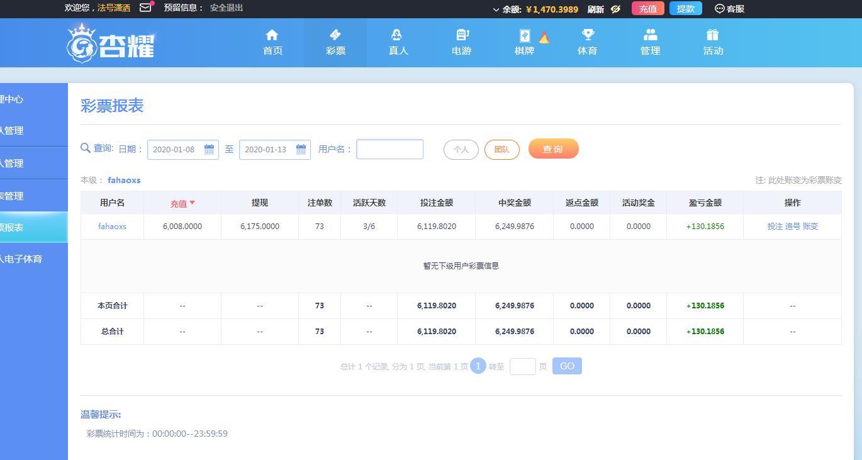Click the magnifier 查询 search icon
Screen dimensions: 862x460
pos(86,149)
